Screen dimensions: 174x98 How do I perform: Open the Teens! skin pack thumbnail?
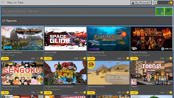[x=152, y=73]
